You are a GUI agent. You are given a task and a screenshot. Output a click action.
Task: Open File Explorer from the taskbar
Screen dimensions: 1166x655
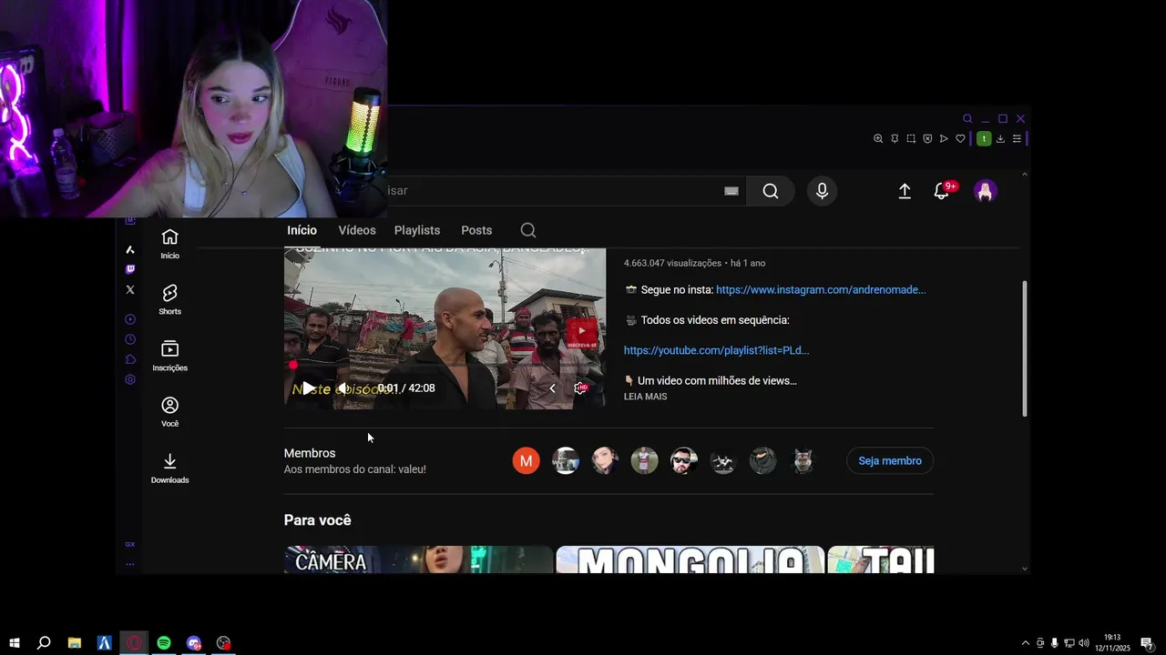75,643
